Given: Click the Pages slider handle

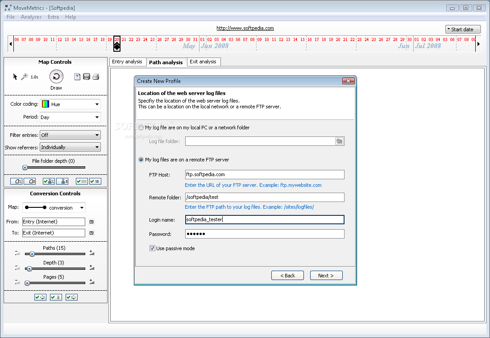Looking at the screenshot, I should coord(27,283).
